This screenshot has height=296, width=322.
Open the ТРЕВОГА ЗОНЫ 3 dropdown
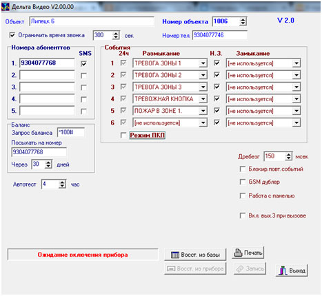[203, 87]
